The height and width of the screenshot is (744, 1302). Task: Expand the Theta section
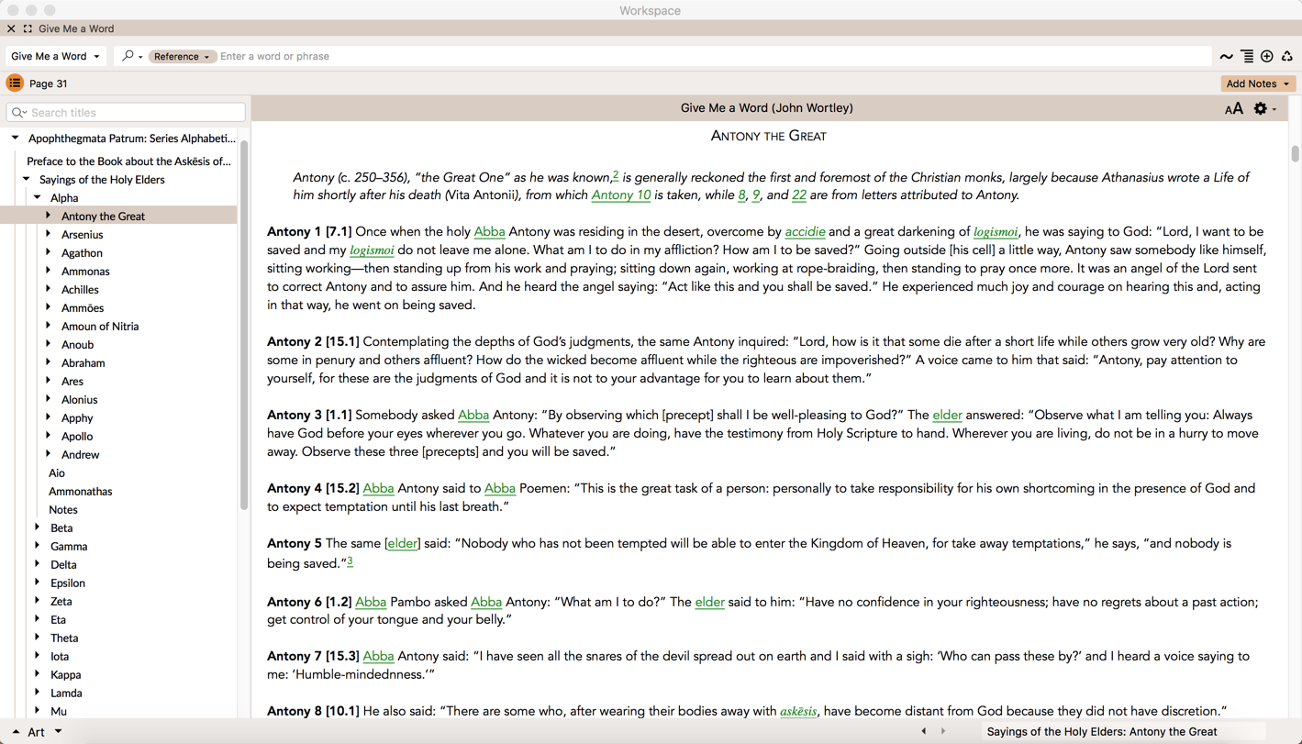37,638
